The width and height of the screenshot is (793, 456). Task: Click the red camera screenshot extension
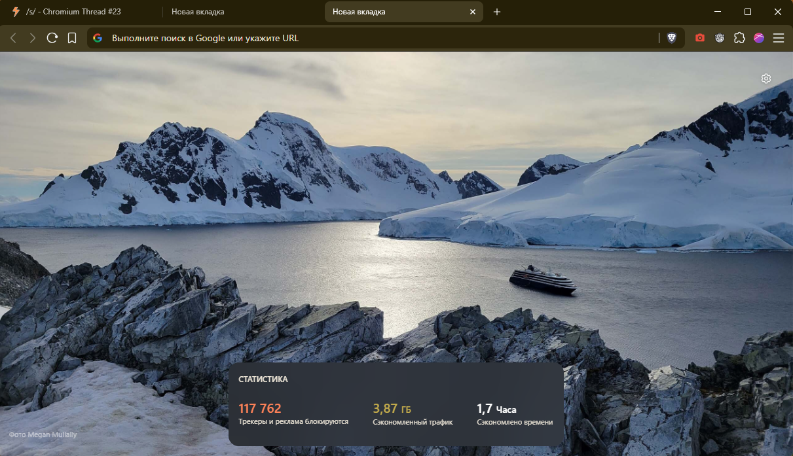pos(700,38)
